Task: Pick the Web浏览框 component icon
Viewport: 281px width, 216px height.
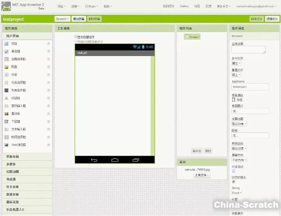Action: 6,145
